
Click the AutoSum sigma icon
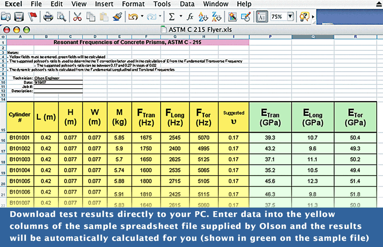[172, 17]
